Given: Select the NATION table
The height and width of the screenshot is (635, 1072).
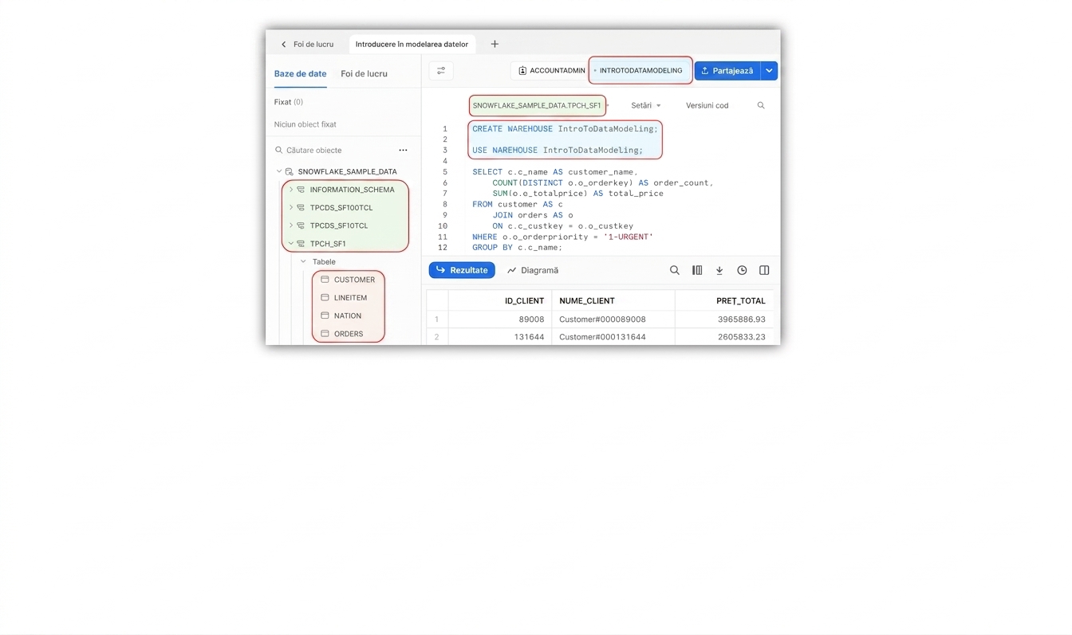Looking at the screenshot, I should [348, 316].
